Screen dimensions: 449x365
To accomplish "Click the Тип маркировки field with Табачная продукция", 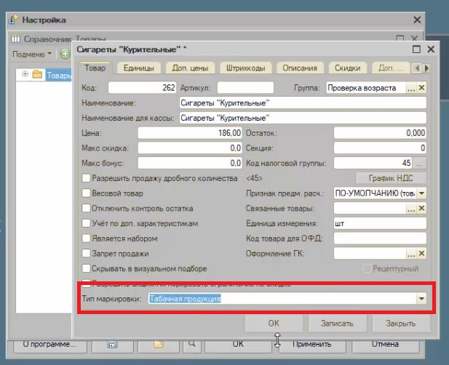I will click(282, 299).
